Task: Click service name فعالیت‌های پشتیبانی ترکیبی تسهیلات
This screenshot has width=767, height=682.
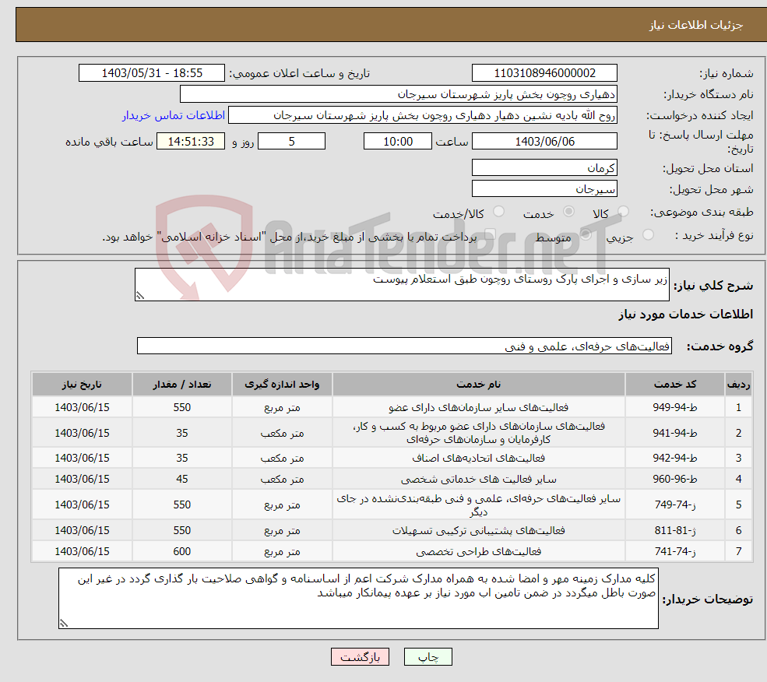Action: pyautogui.click(x=479, y=530)
